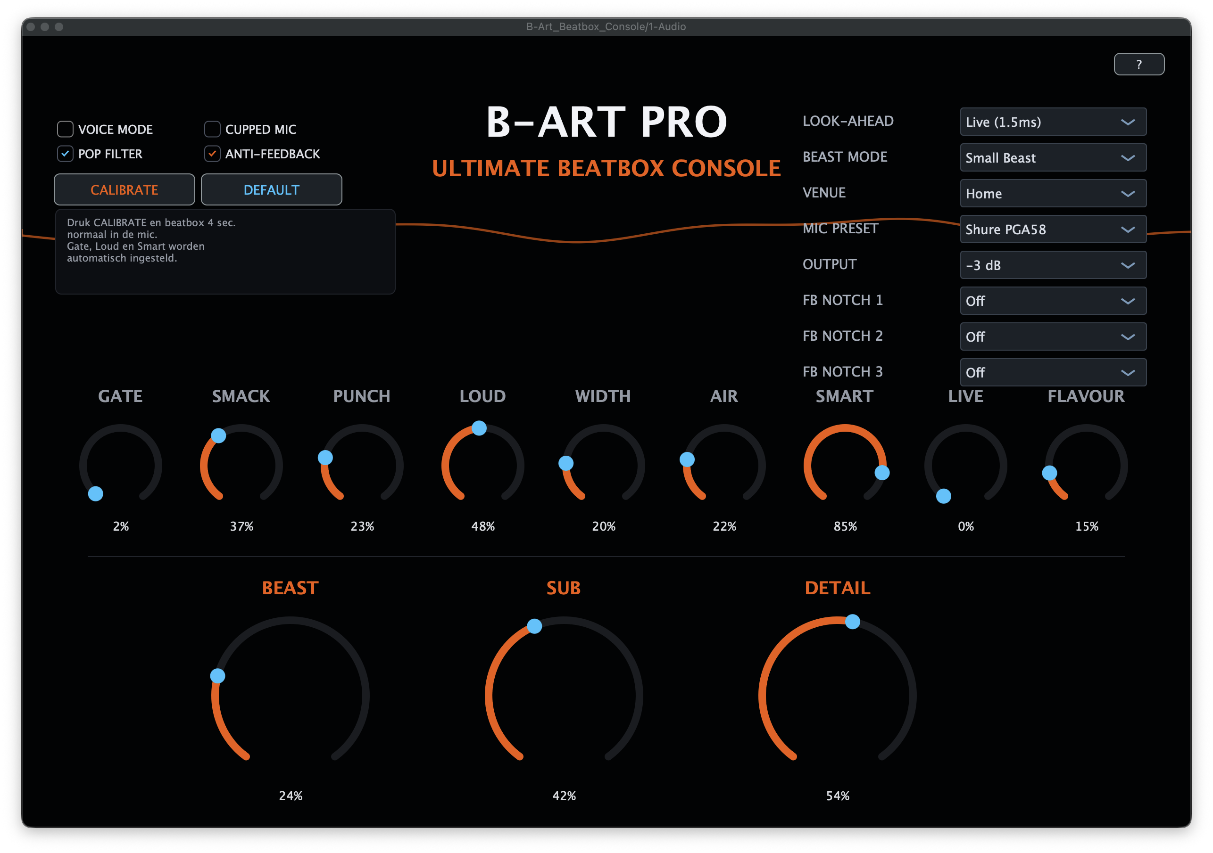Click the DEFAULT button

tap(271, 189)
